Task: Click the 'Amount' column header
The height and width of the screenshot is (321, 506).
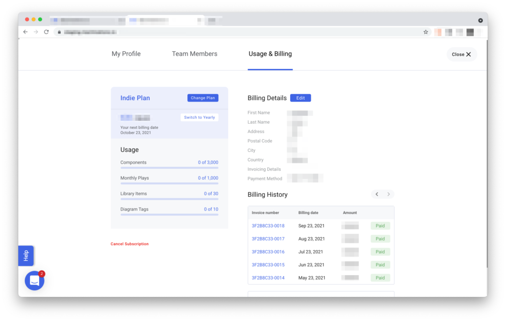Action: point(350,213)
